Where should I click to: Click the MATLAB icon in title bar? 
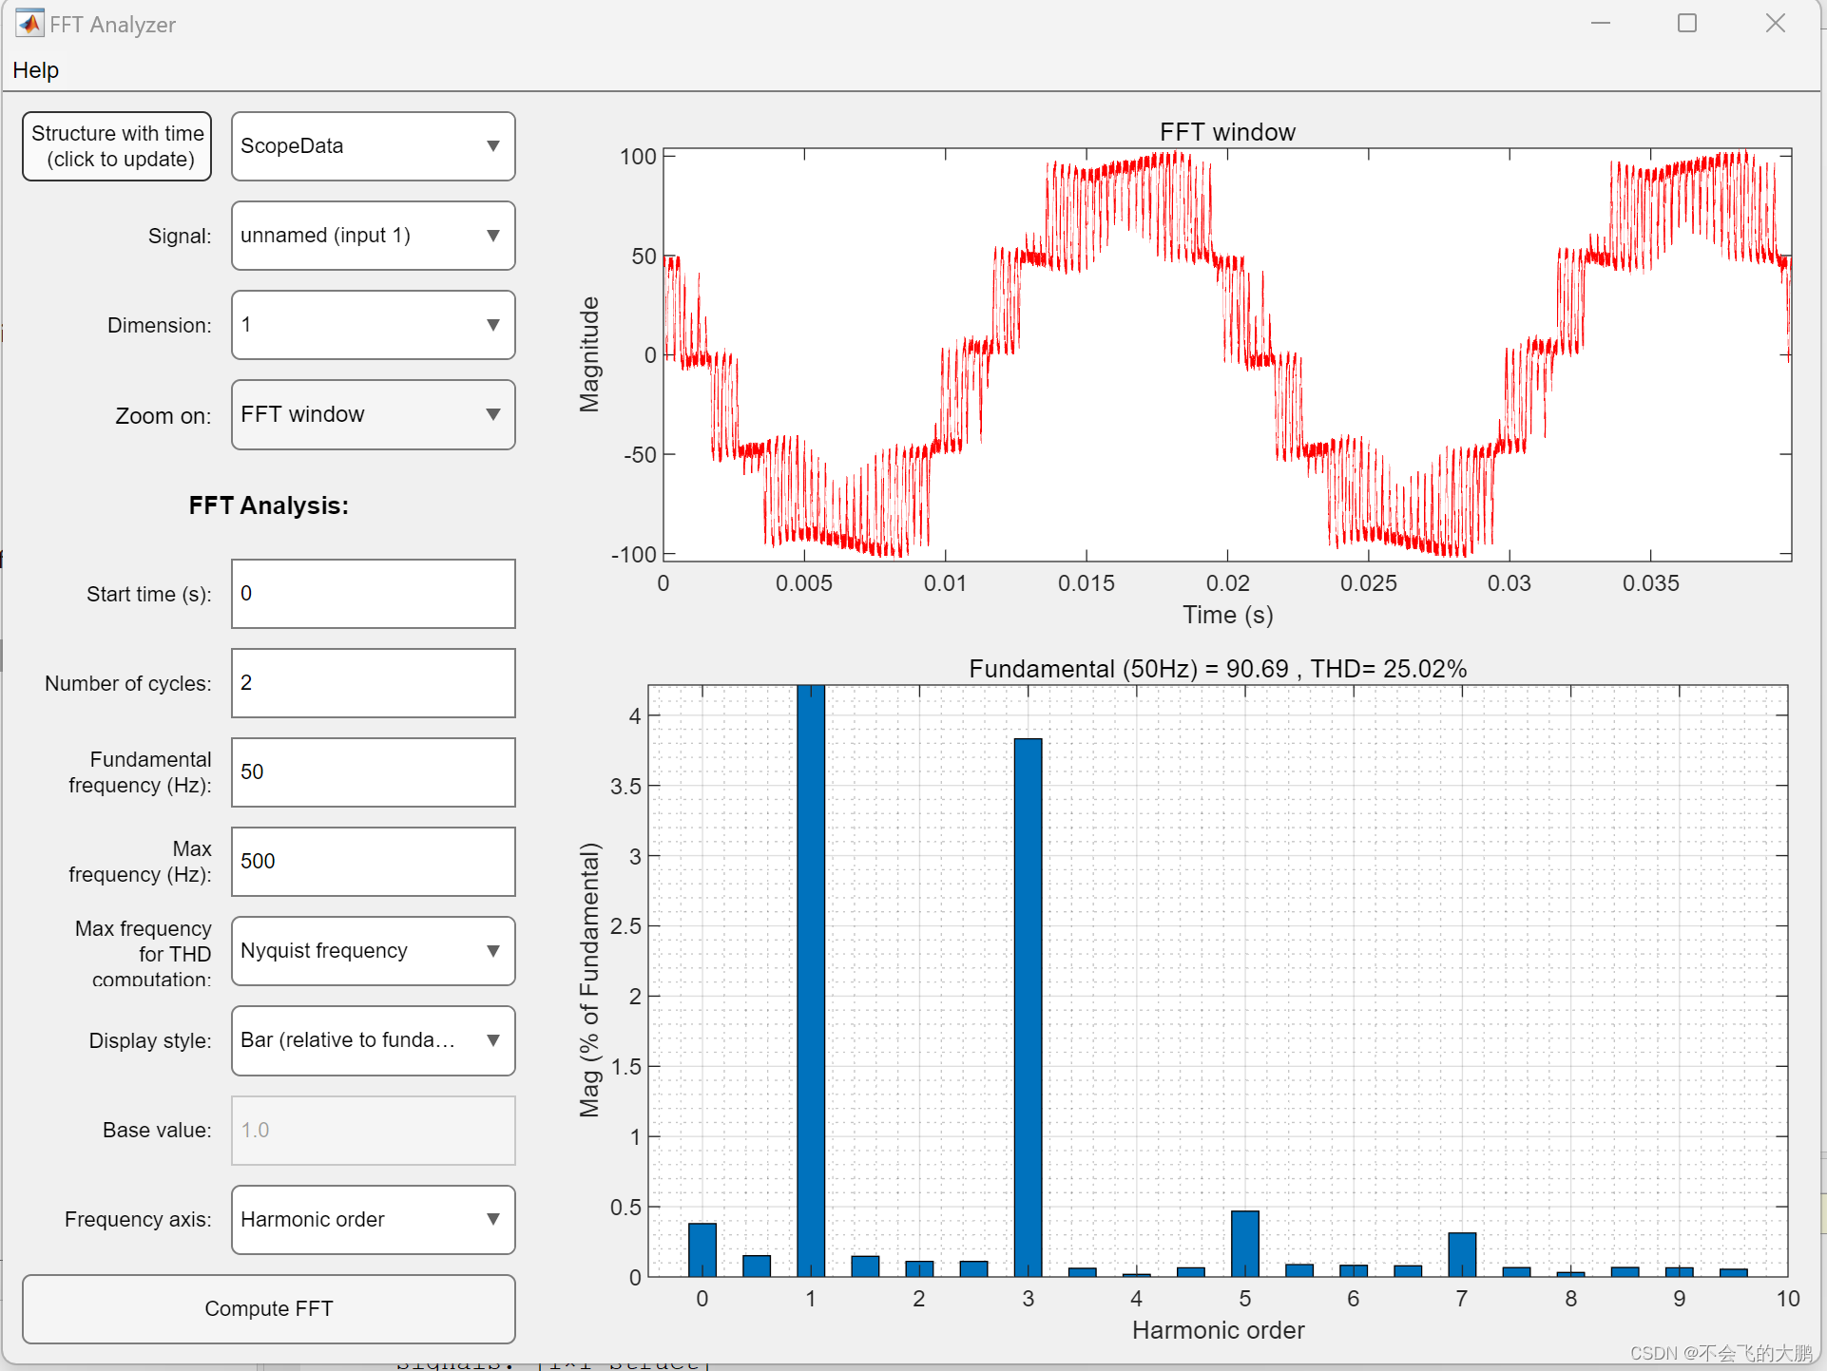[x=29, y=23]
